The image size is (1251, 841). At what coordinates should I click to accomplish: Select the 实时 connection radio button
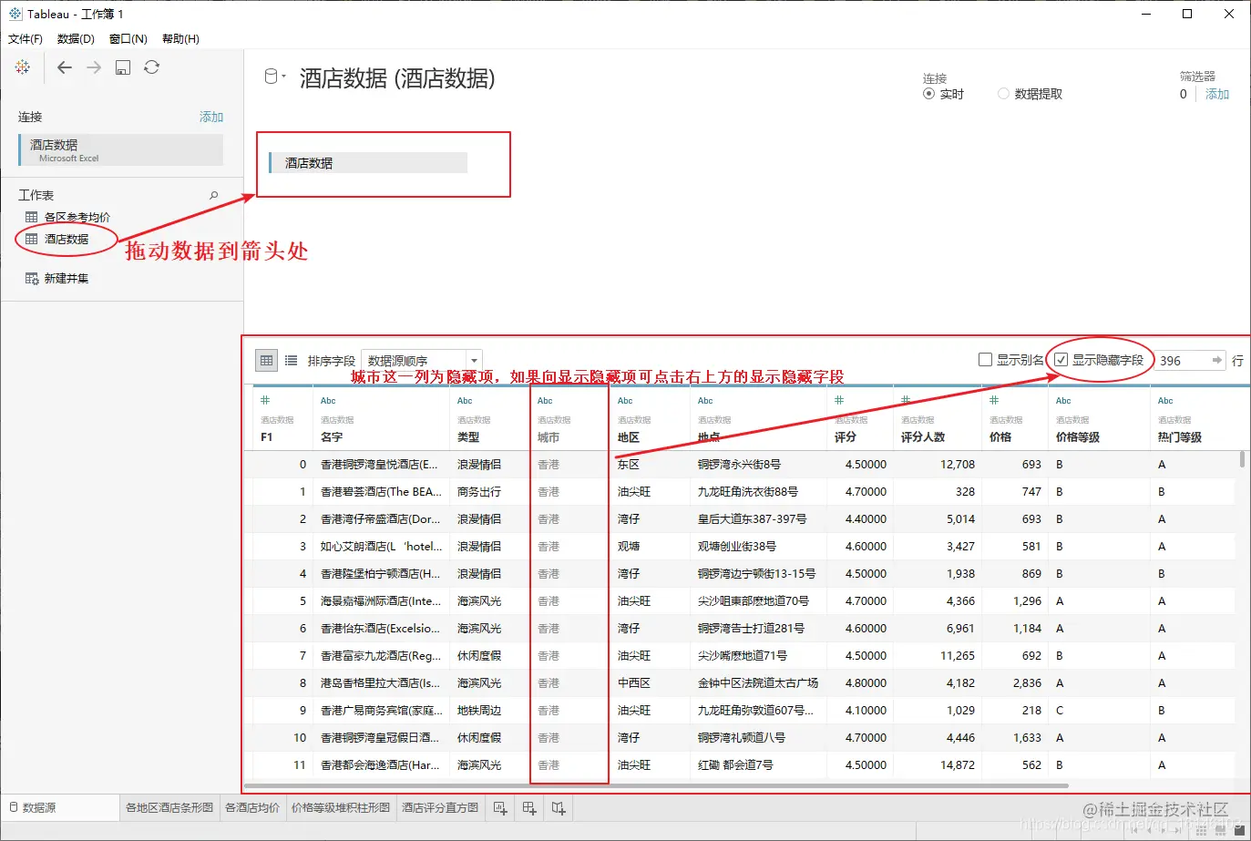(x=928, y=94)
